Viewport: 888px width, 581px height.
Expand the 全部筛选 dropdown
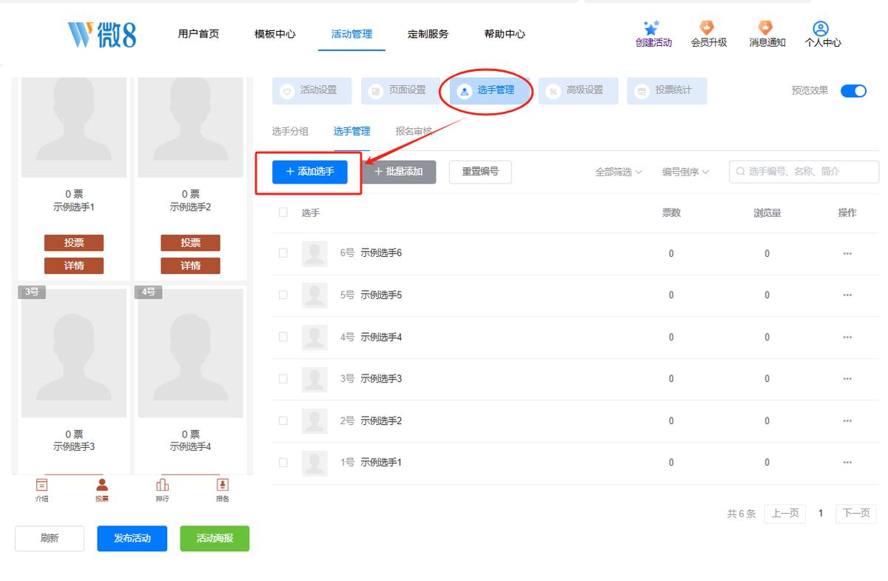tap(619, 172)
